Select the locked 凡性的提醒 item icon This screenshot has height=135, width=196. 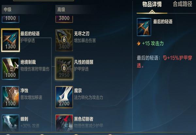(x=64, y=68)
